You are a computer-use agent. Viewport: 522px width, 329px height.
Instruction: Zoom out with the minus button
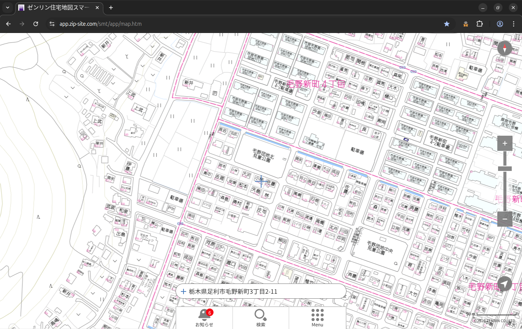[x=505, y=219]
